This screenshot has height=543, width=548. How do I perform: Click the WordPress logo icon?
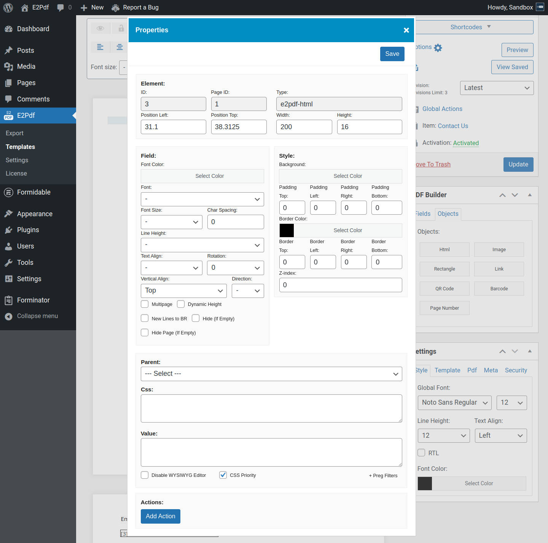pyautogui.click(x=8, y=8)
